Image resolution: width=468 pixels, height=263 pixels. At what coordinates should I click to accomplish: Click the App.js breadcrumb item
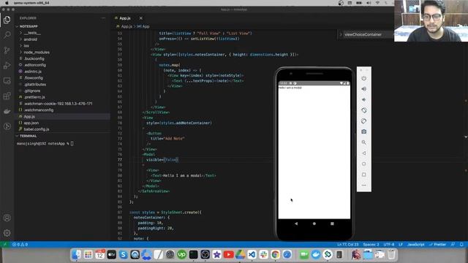pos(127,26)
